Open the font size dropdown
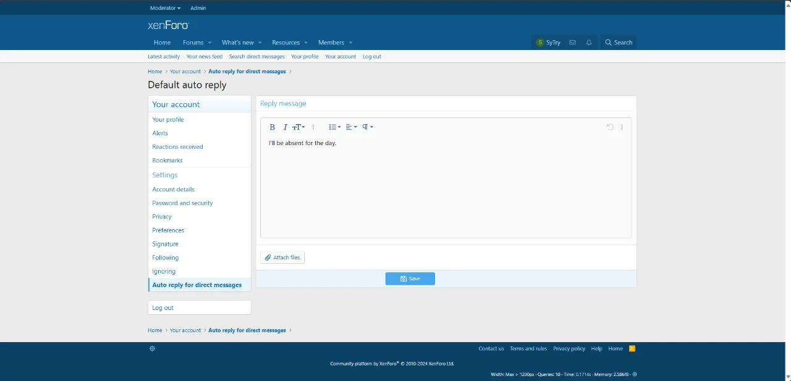Image resolution: width=791 pixels, height=381 pixels. tap(298, 127)
